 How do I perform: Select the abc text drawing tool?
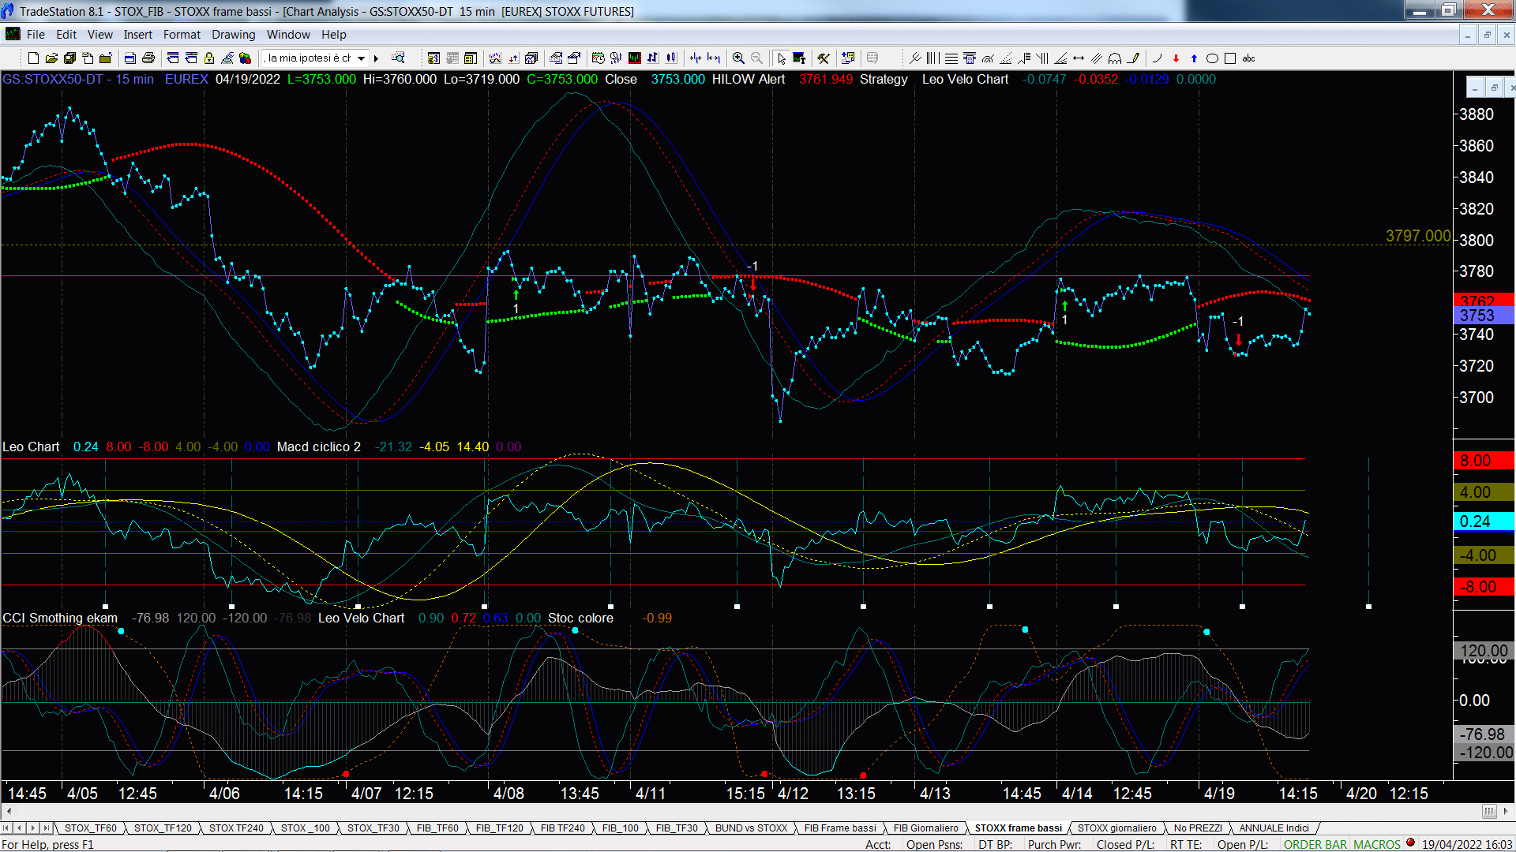[1248, 58]
